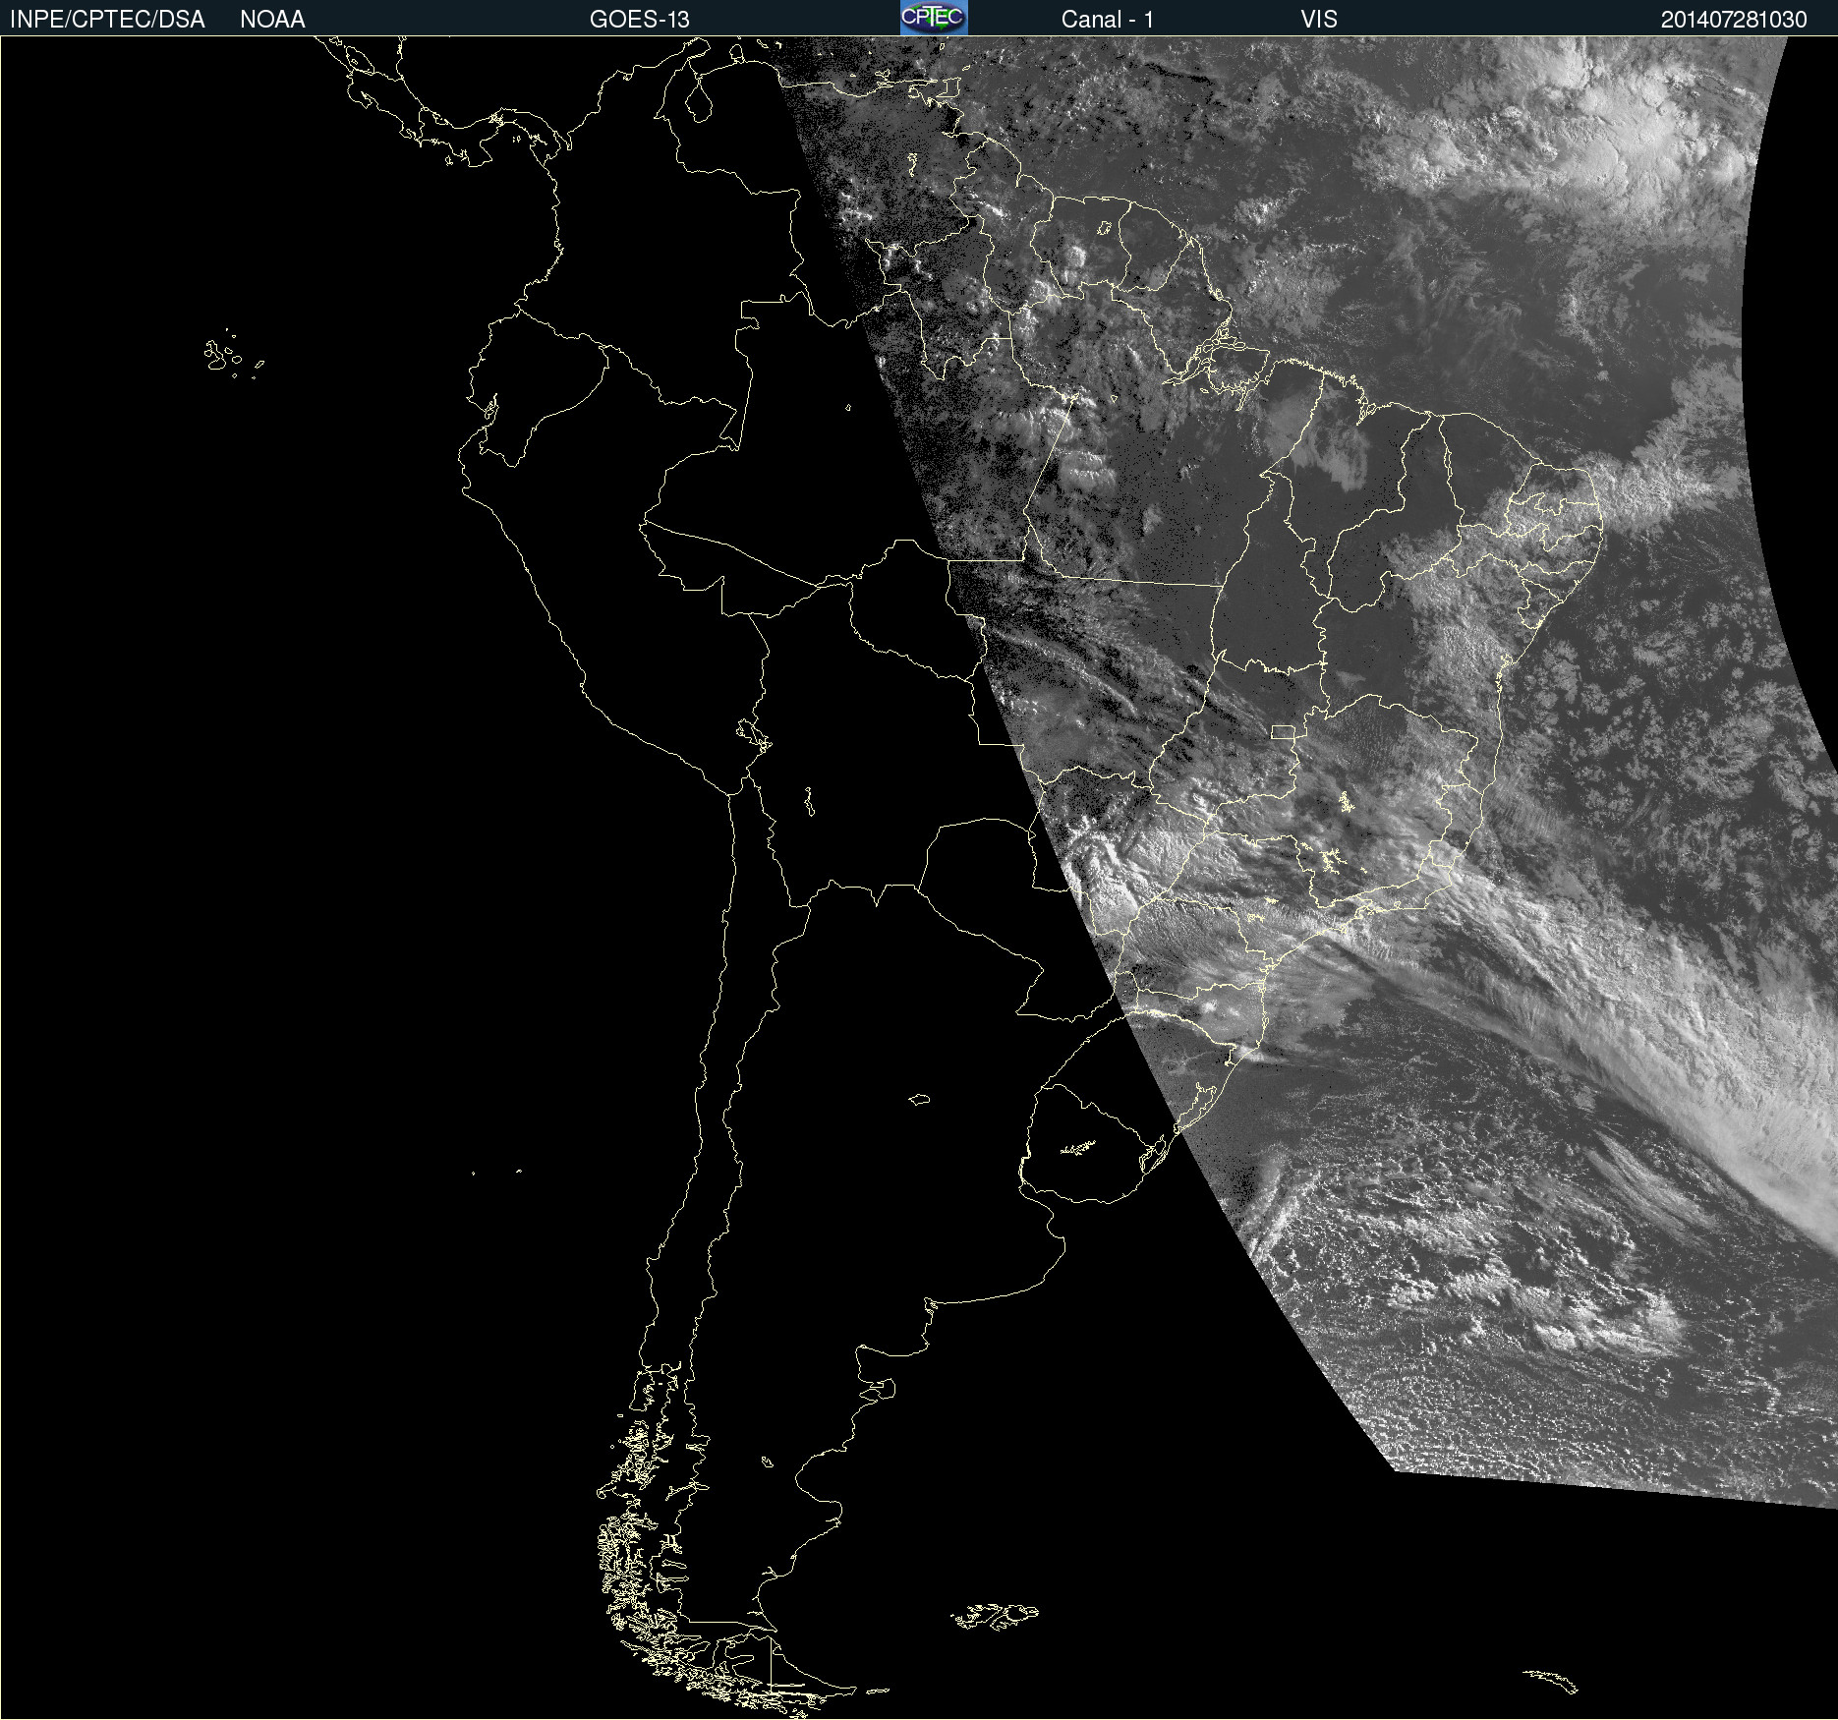1838x1720 pixels.
Task: Click the NOAA label in the header
Action: click(272, 20)
